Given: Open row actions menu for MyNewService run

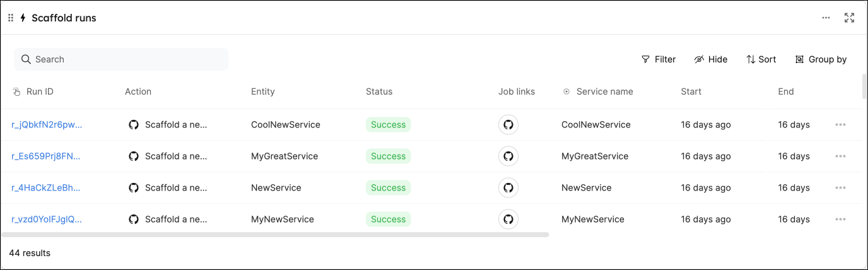Looking at the screenshot, I should click(x=840, y=220).
